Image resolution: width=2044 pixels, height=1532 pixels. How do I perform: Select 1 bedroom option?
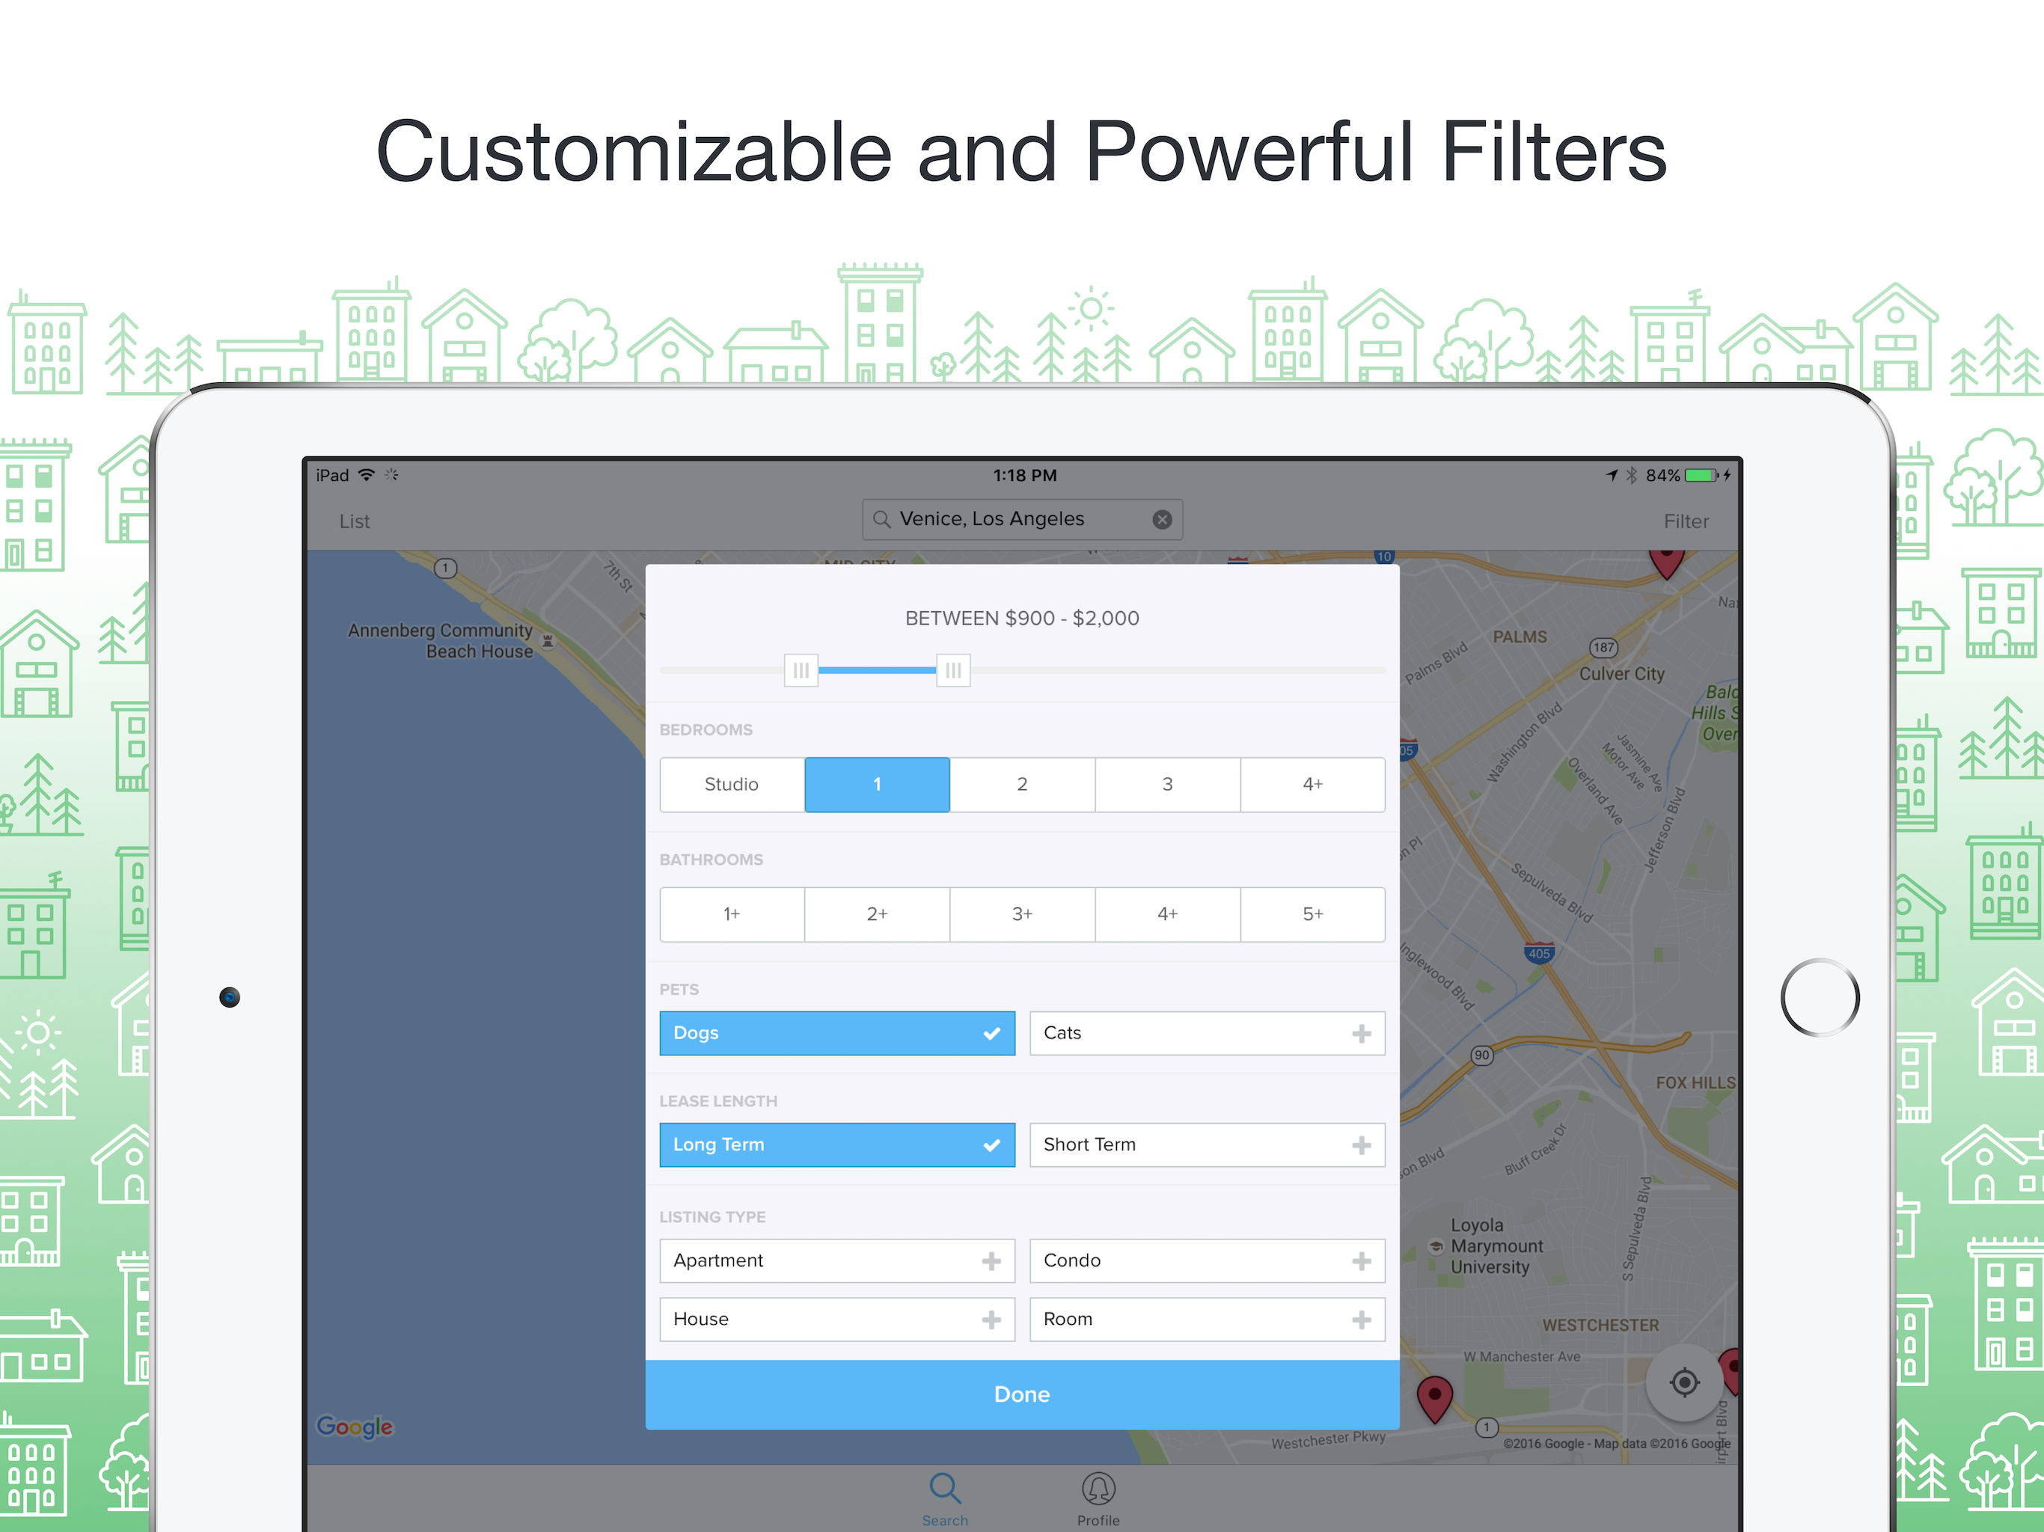coord(877,785)
